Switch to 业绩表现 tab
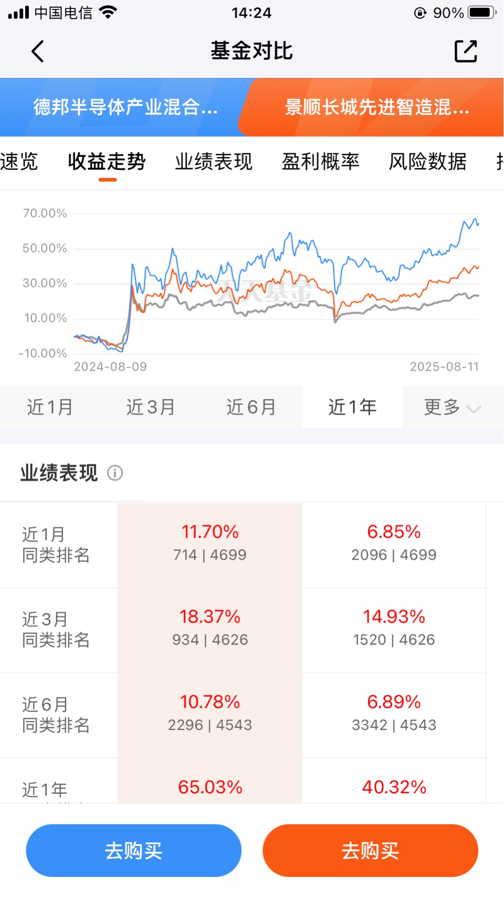 coord(213,162)
